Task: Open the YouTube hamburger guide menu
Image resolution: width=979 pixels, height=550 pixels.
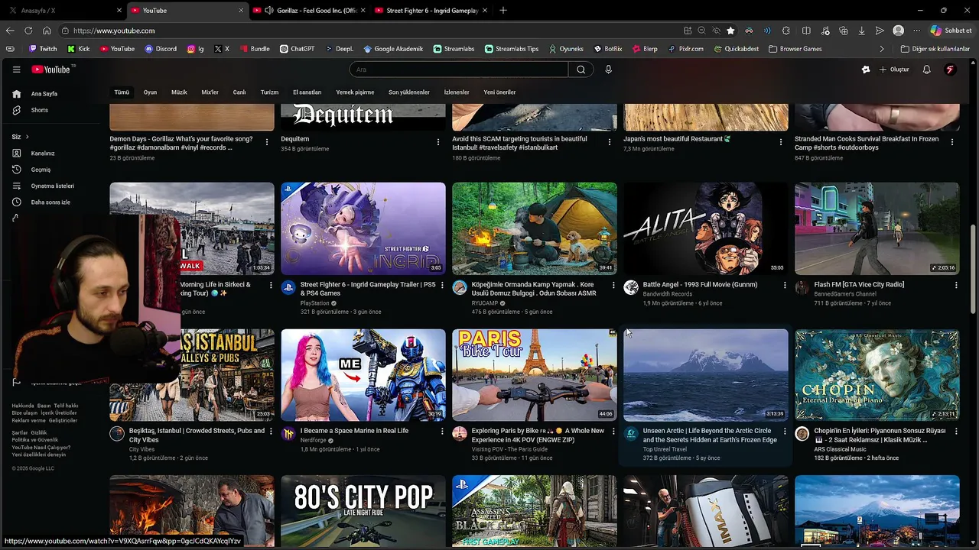Action: pyautogui.click(x=16, y=70)
